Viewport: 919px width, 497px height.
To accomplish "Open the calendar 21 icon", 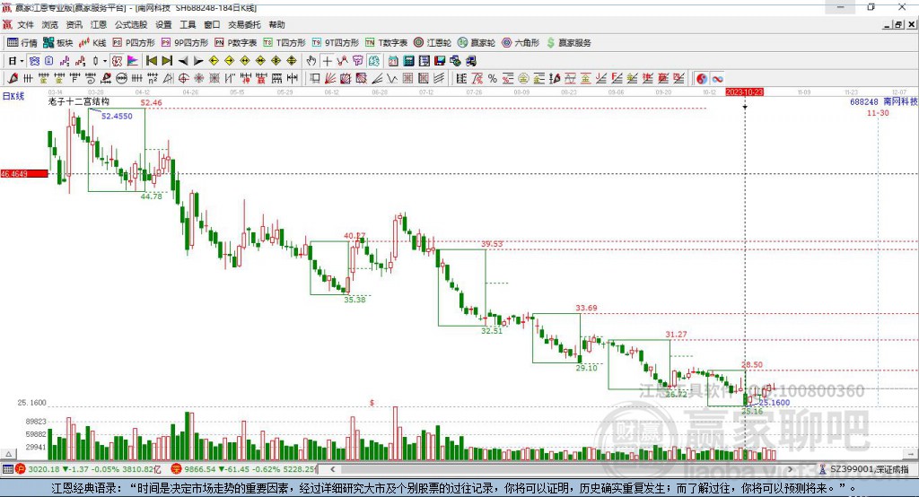I will [x=393, y=61].
